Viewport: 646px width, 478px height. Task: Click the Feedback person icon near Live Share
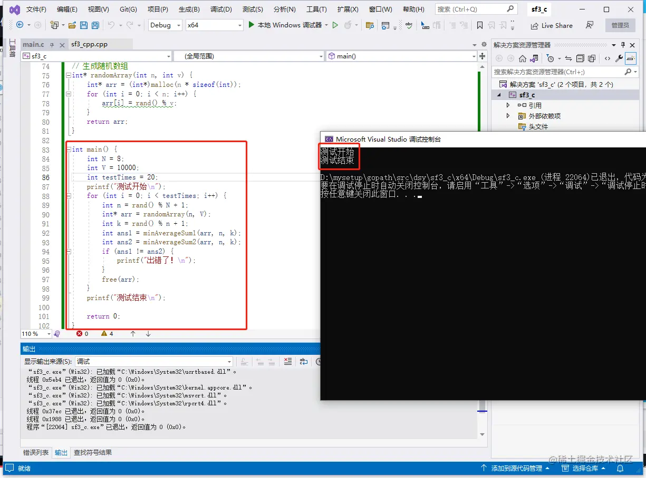point(590,25)
